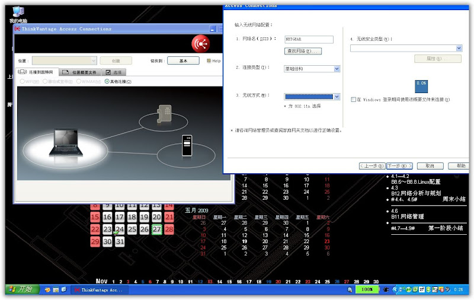Click day 31 on desktop calendar

pos(120,242)
